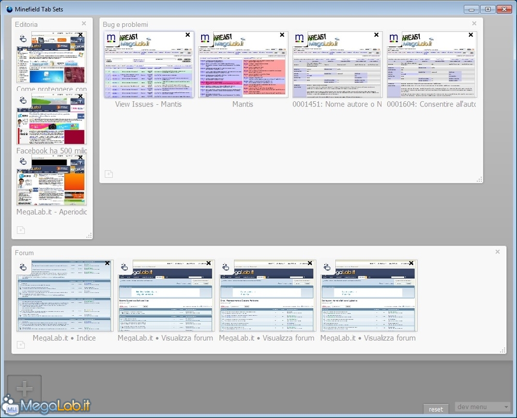Click the 'Mantis' title text label
The height and width of the screenshot is (418, 517).
[242, 104]
